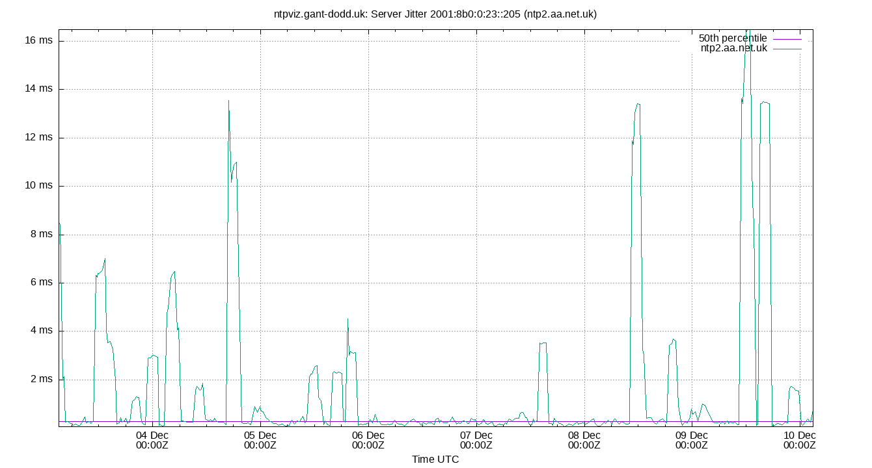The height and width of the screenshot is (468, 872).
Task: Click the 3.5 ms spike after 07 Dec
Action: pos(541,344)
